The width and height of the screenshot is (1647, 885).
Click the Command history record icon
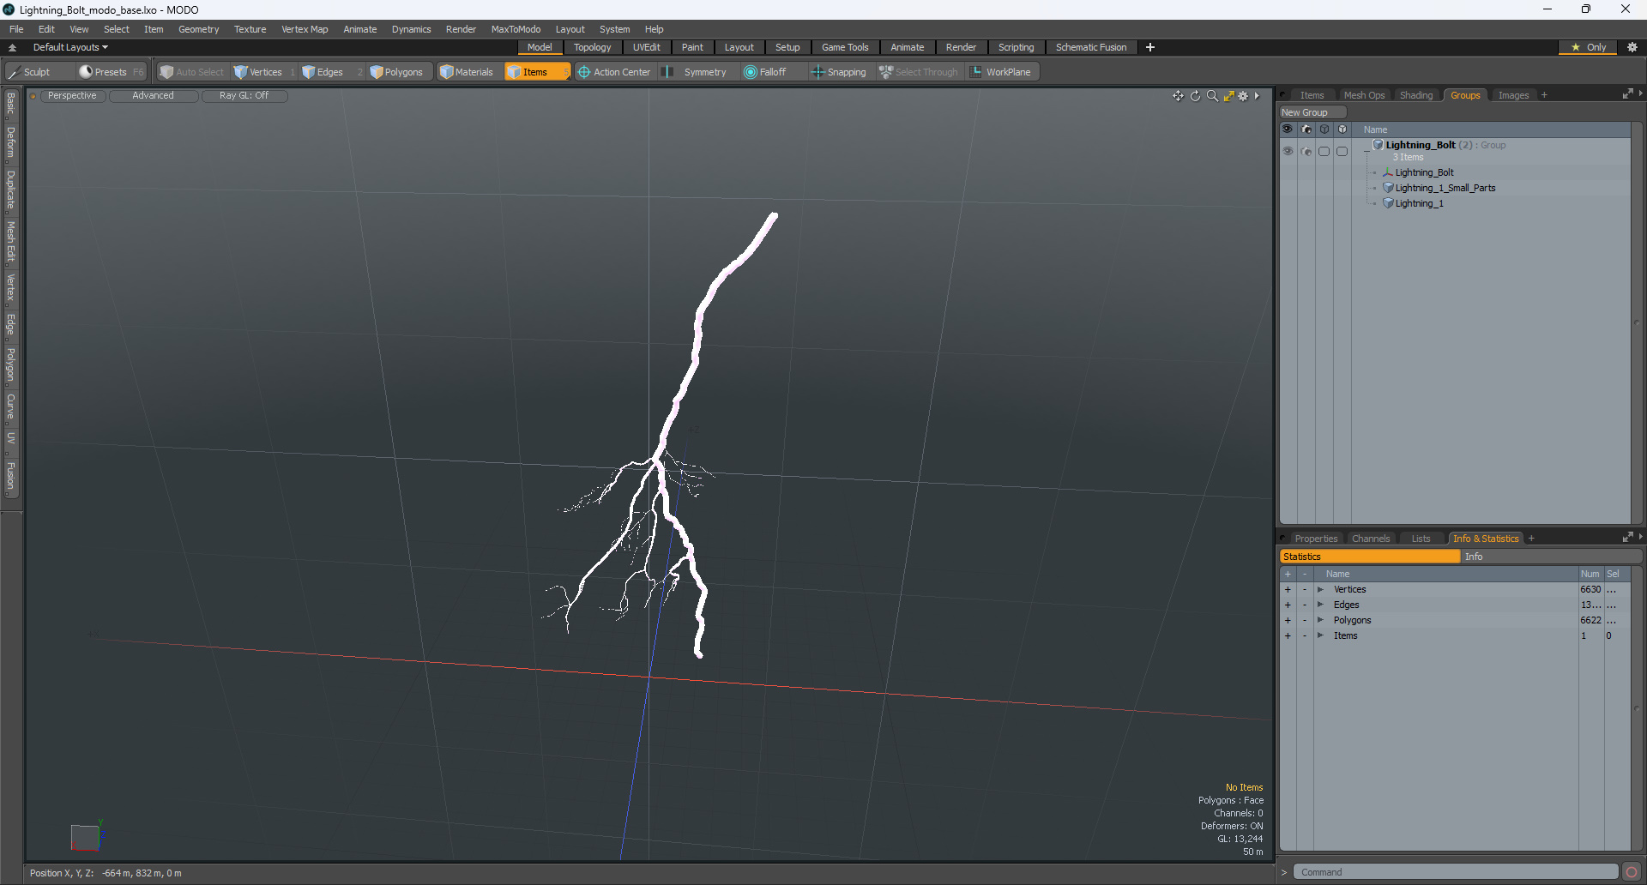pos(1631,872)
